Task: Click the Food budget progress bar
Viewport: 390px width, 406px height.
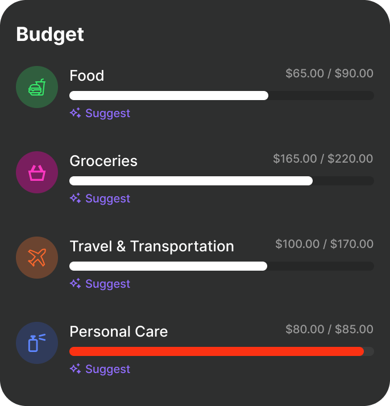Action: (222, 96)
